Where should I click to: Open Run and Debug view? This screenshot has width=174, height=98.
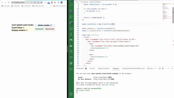point(71,17)
